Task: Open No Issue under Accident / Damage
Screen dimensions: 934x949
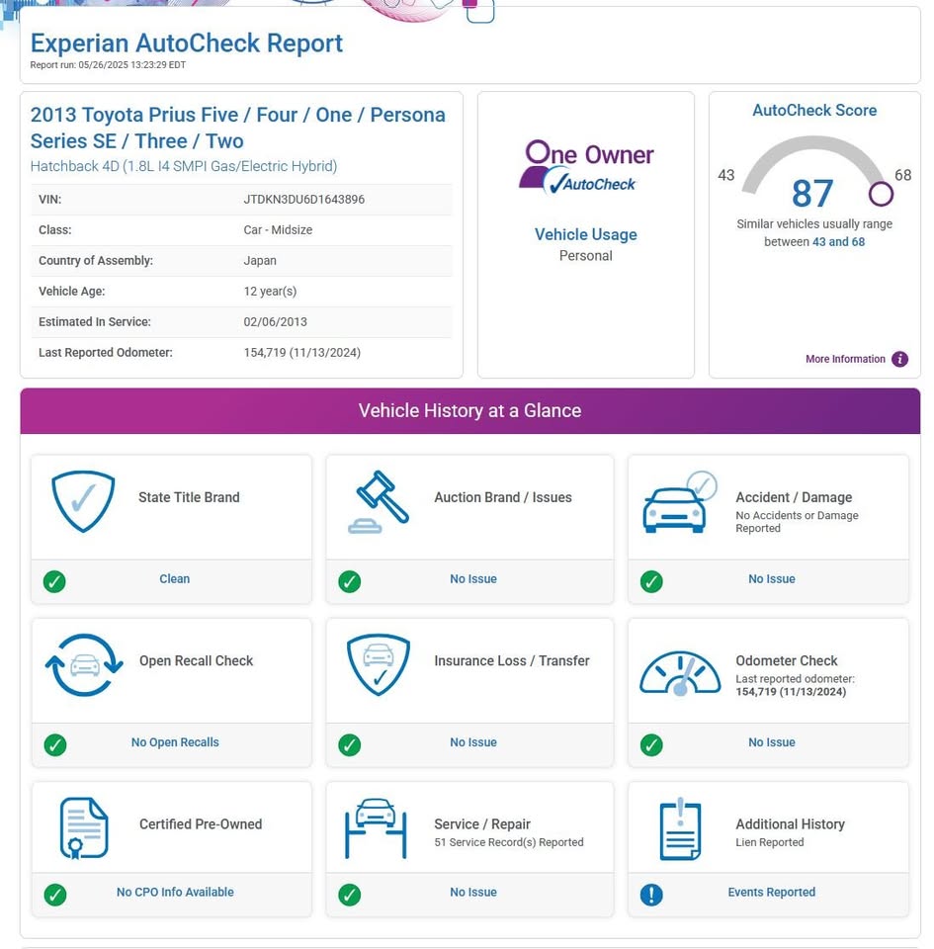Action: pos(771,578)
